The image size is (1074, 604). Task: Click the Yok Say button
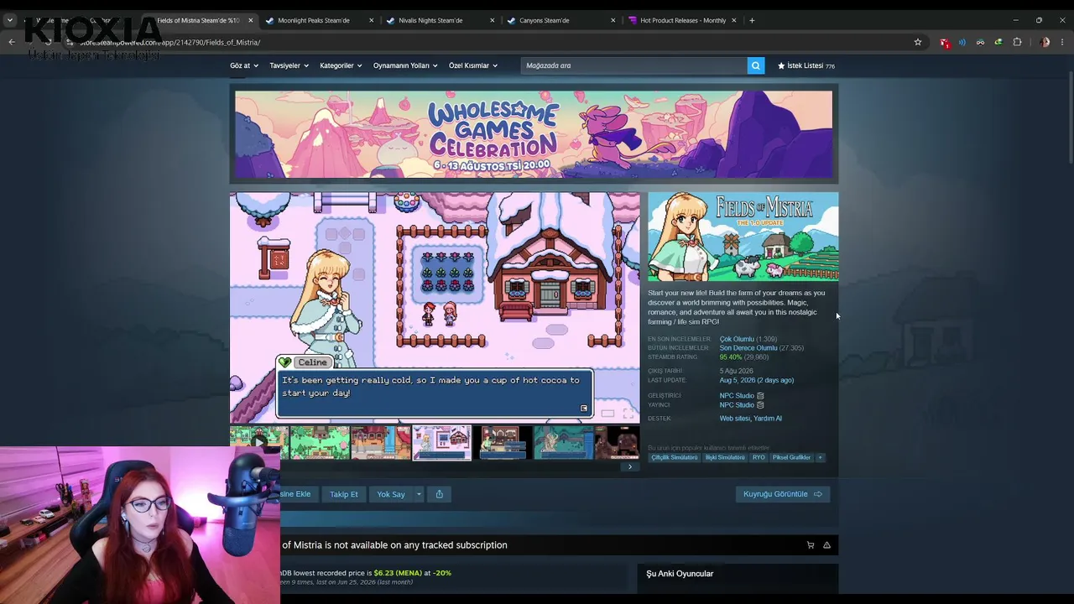pos(391,494)
